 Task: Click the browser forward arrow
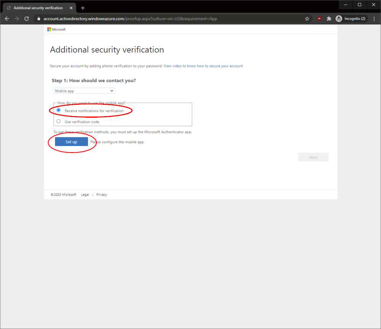tap(17, 19)
